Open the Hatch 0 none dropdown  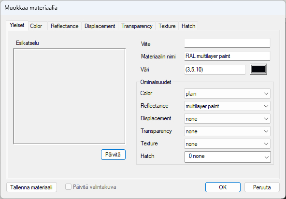coord(228,157)
